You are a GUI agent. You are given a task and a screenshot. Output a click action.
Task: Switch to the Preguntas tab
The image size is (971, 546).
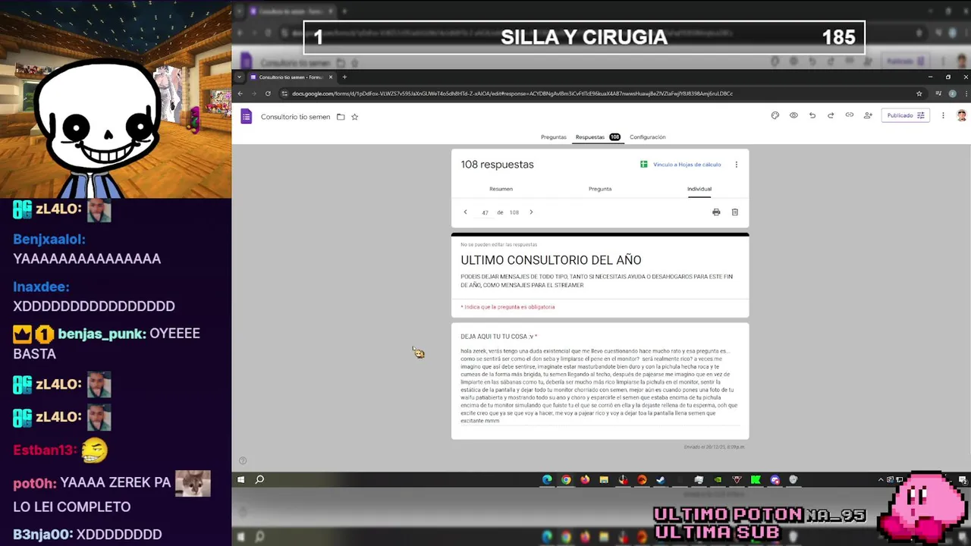pyautogui.click(x=553, y=137)
